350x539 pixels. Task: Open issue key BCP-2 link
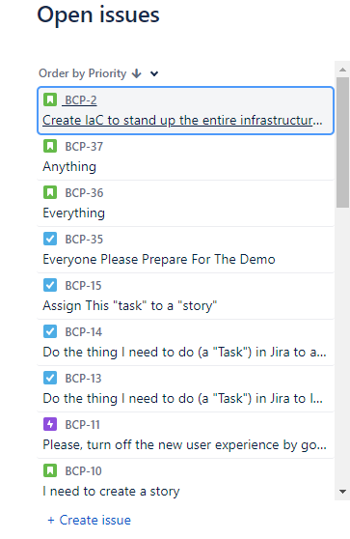click(x=81, y=100)
